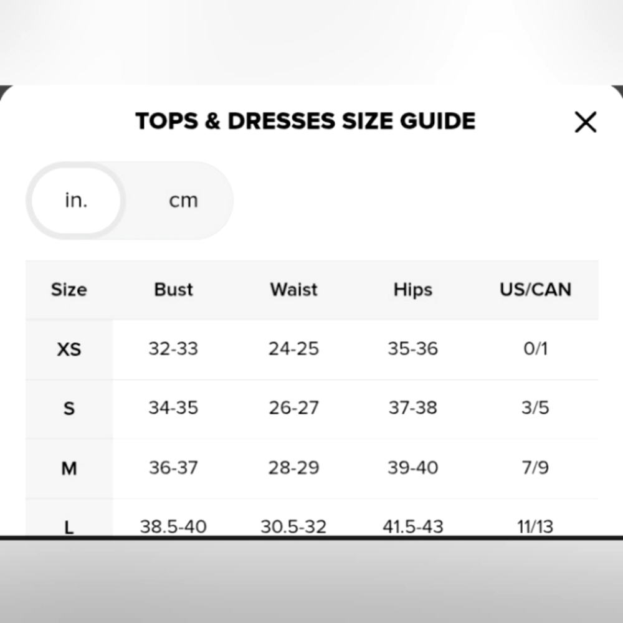623x623 pixels.
Task: Select the in. unit option
Action: (75, 201)
